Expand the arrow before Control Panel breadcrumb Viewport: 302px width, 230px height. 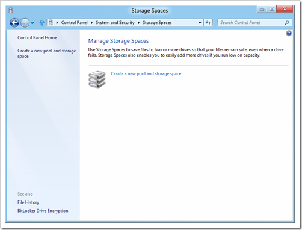[57, 23]
